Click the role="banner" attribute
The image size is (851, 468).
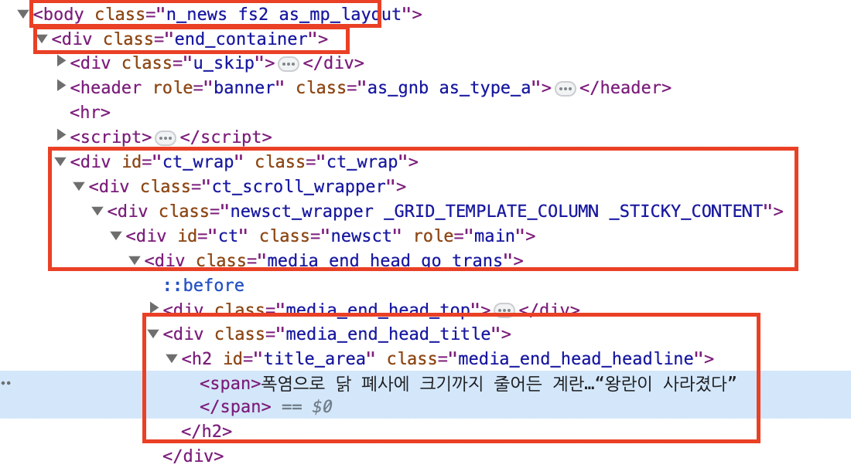pyautogui.click(x=219, y=88)
